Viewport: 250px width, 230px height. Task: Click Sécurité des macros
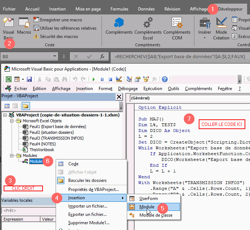tap(59, 37)
